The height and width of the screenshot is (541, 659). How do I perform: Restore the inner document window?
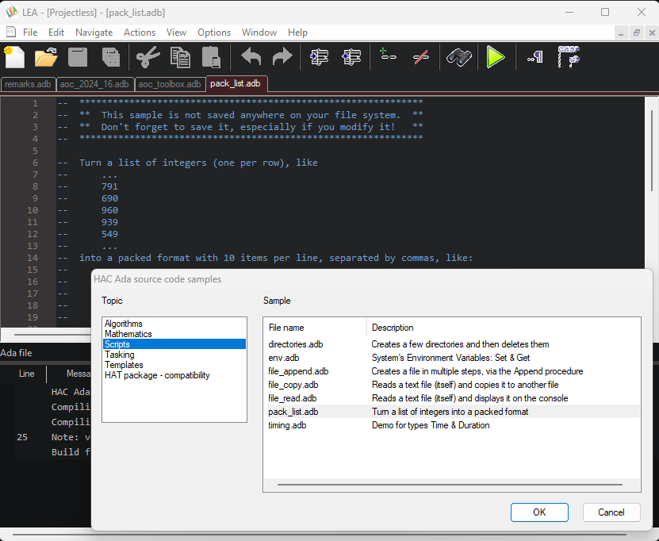pos(636,33)
